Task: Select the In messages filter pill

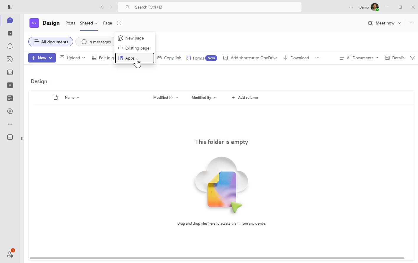Action: [95, 42]
